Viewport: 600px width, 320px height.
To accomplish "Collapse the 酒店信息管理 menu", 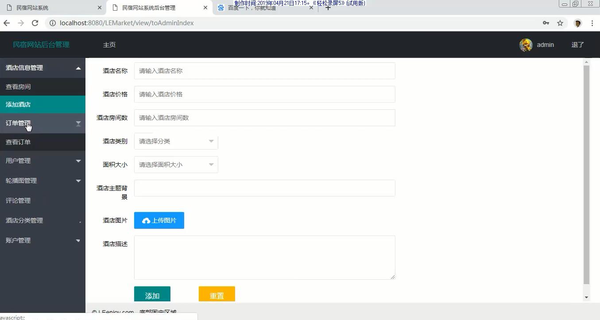I will (43, 68).
